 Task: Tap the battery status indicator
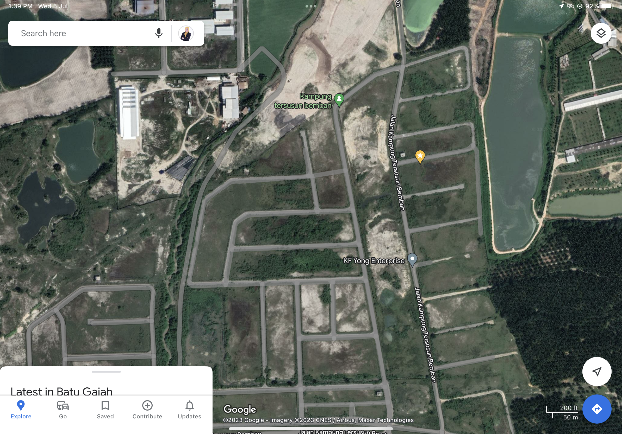pos(606,6)
